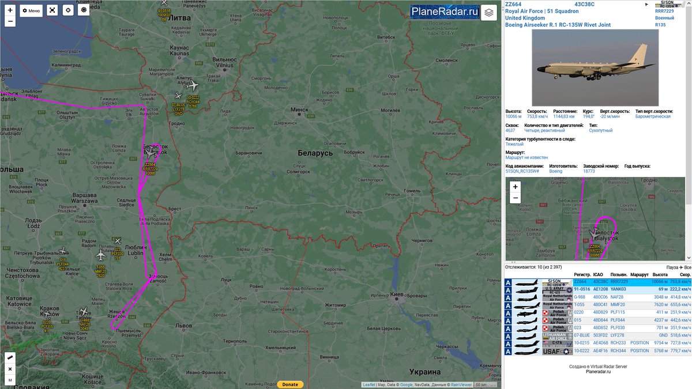Open the Меню button

(31, 10)
